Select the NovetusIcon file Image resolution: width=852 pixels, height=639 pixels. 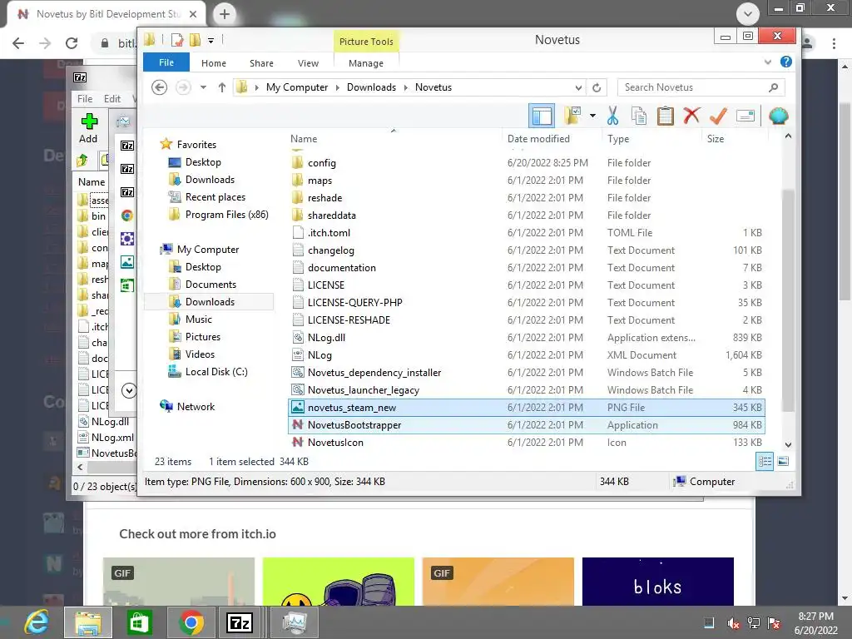[527, 443]
